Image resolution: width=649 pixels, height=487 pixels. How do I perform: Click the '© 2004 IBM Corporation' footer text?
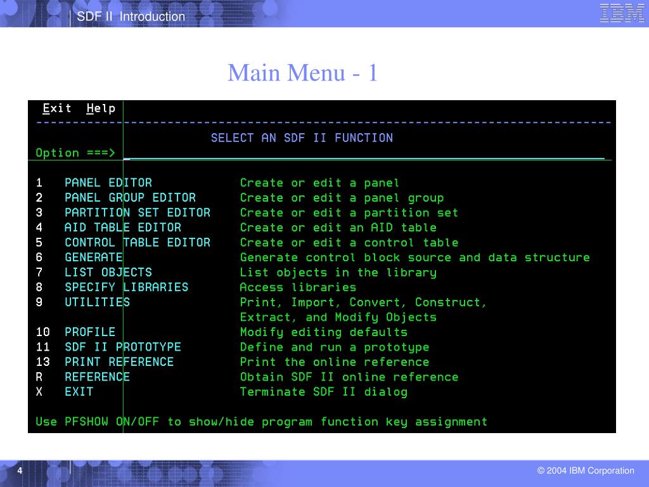[585, 471]
